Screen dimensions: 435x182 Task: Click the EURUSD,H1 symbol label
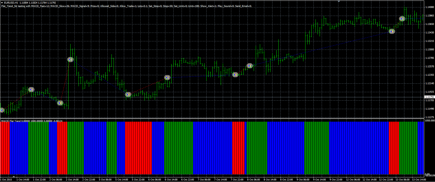(x=11, y=3)
